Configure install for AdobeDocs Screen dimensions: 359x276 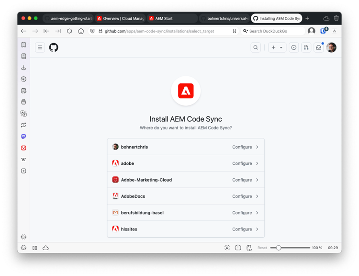point(186,196)
